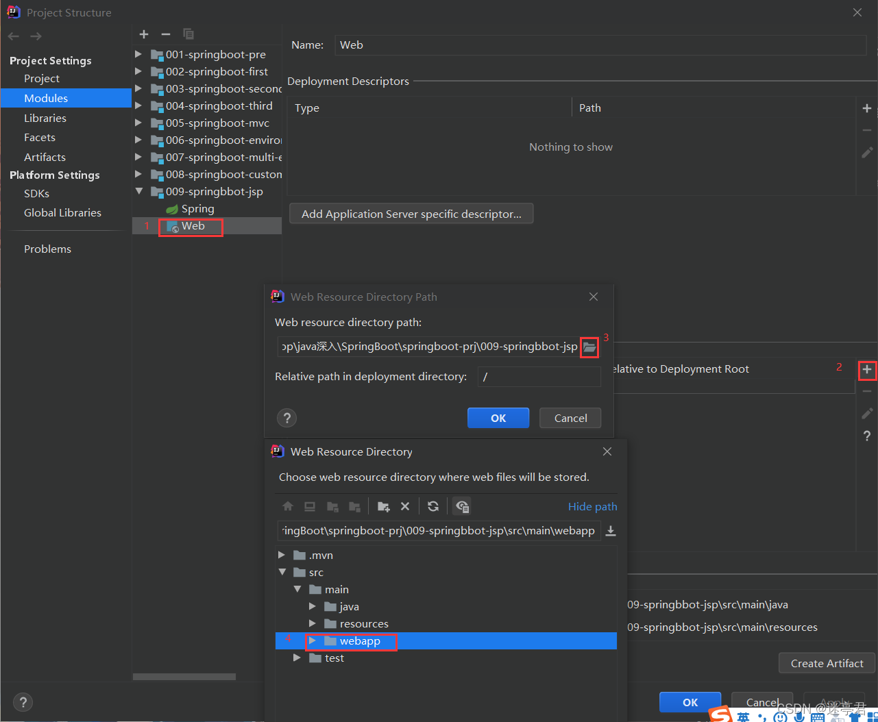Click the browse folder icon for path

pyautogui.click(x=589, y=347)
